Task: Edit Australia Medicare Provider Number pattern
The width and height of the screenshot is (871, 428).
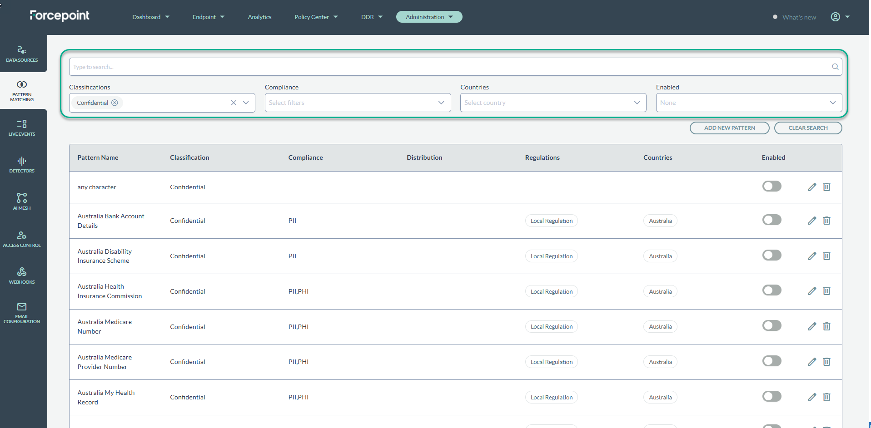Action: pyautogui.click(x=812, y=362)
